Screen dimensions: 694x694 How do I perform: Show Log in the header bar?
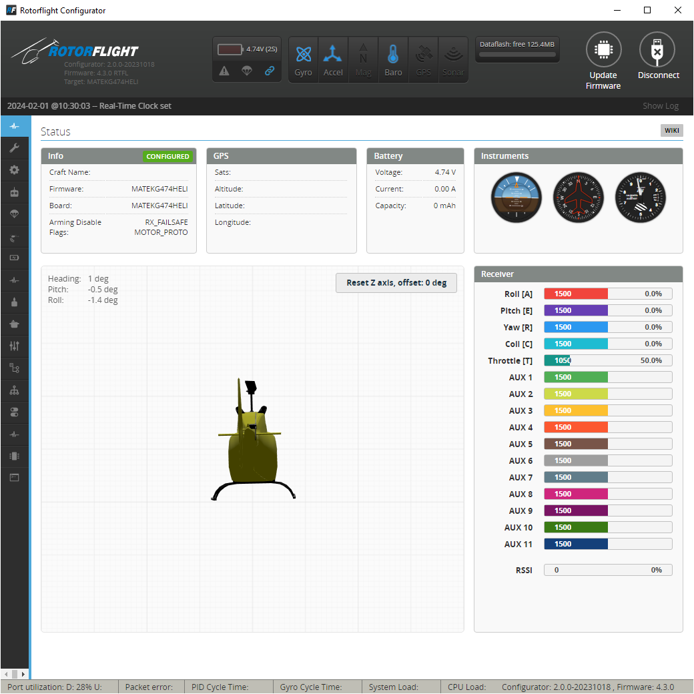(660, 106)
